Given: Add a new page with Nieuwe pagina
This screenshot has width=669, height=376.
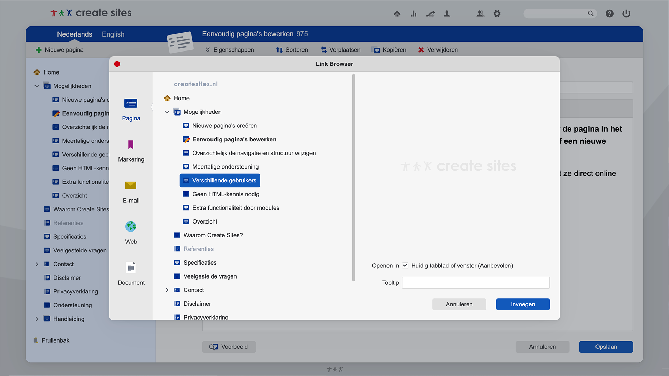Looking at the screenshot, I should click(x=60, y=50).
